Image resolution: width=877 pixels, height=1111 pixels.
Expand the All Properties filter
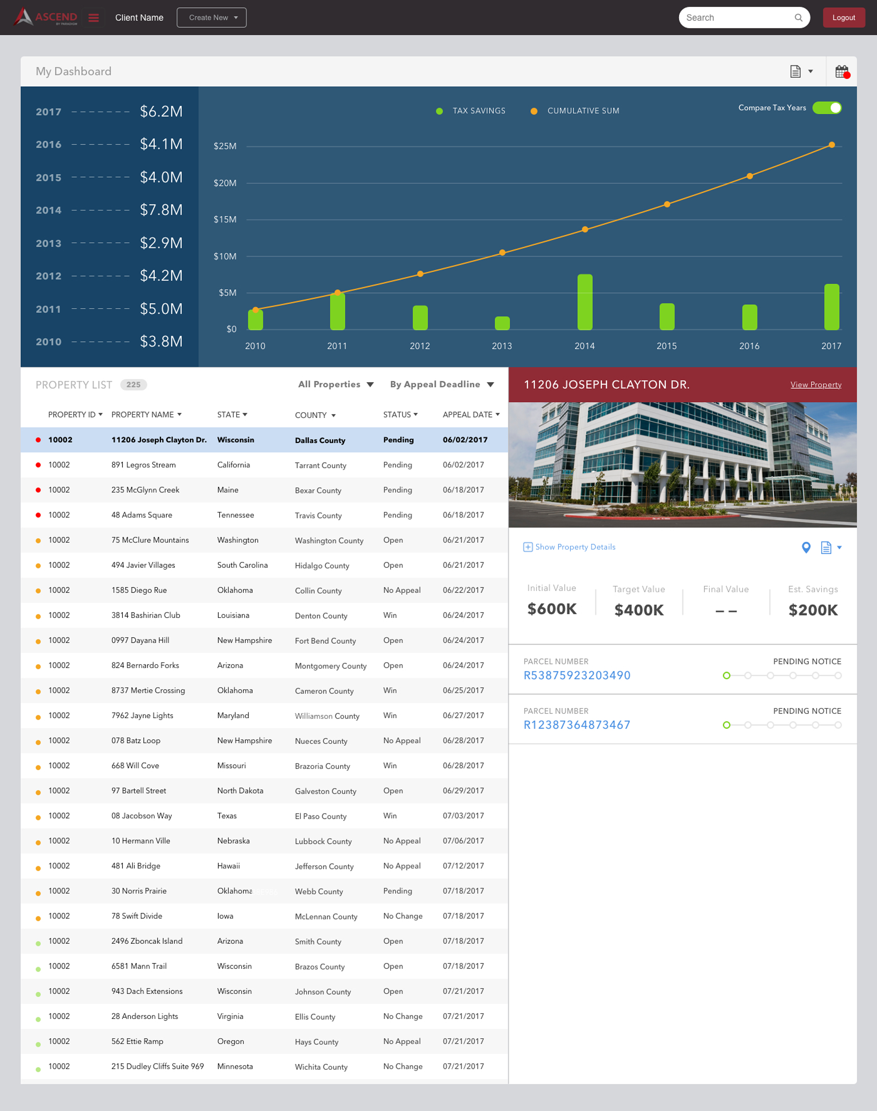click(336, 385)
